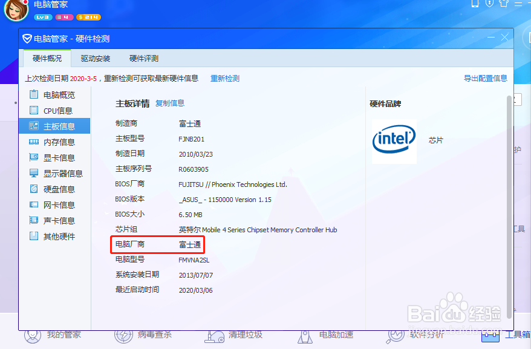The height and width of the screenshot is (349, 531).
Task: Open 网卡信息 in the sidebar
Action: click(x=54, y=205)
